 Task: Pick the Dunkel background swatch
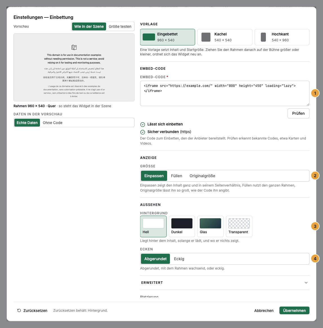182,226
